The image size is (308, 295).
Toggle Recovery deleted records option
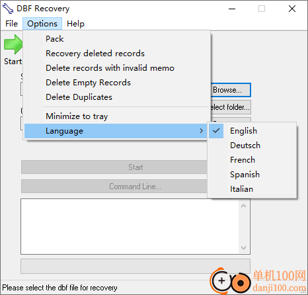click(116, 54)
